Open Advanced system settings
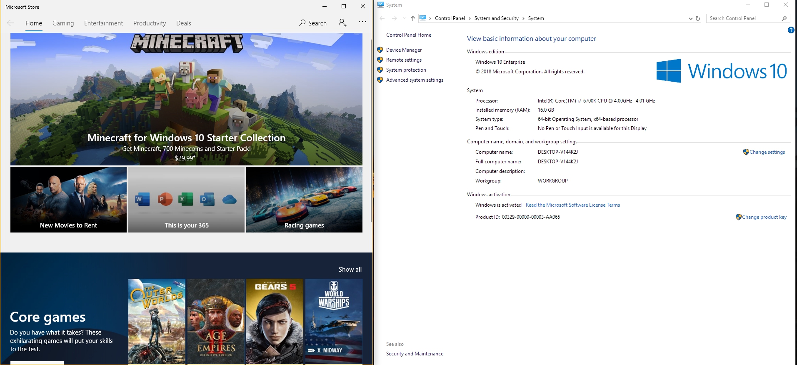Image resolution: width=797 pixels, height=365 pixels. [x=415, y=80]
